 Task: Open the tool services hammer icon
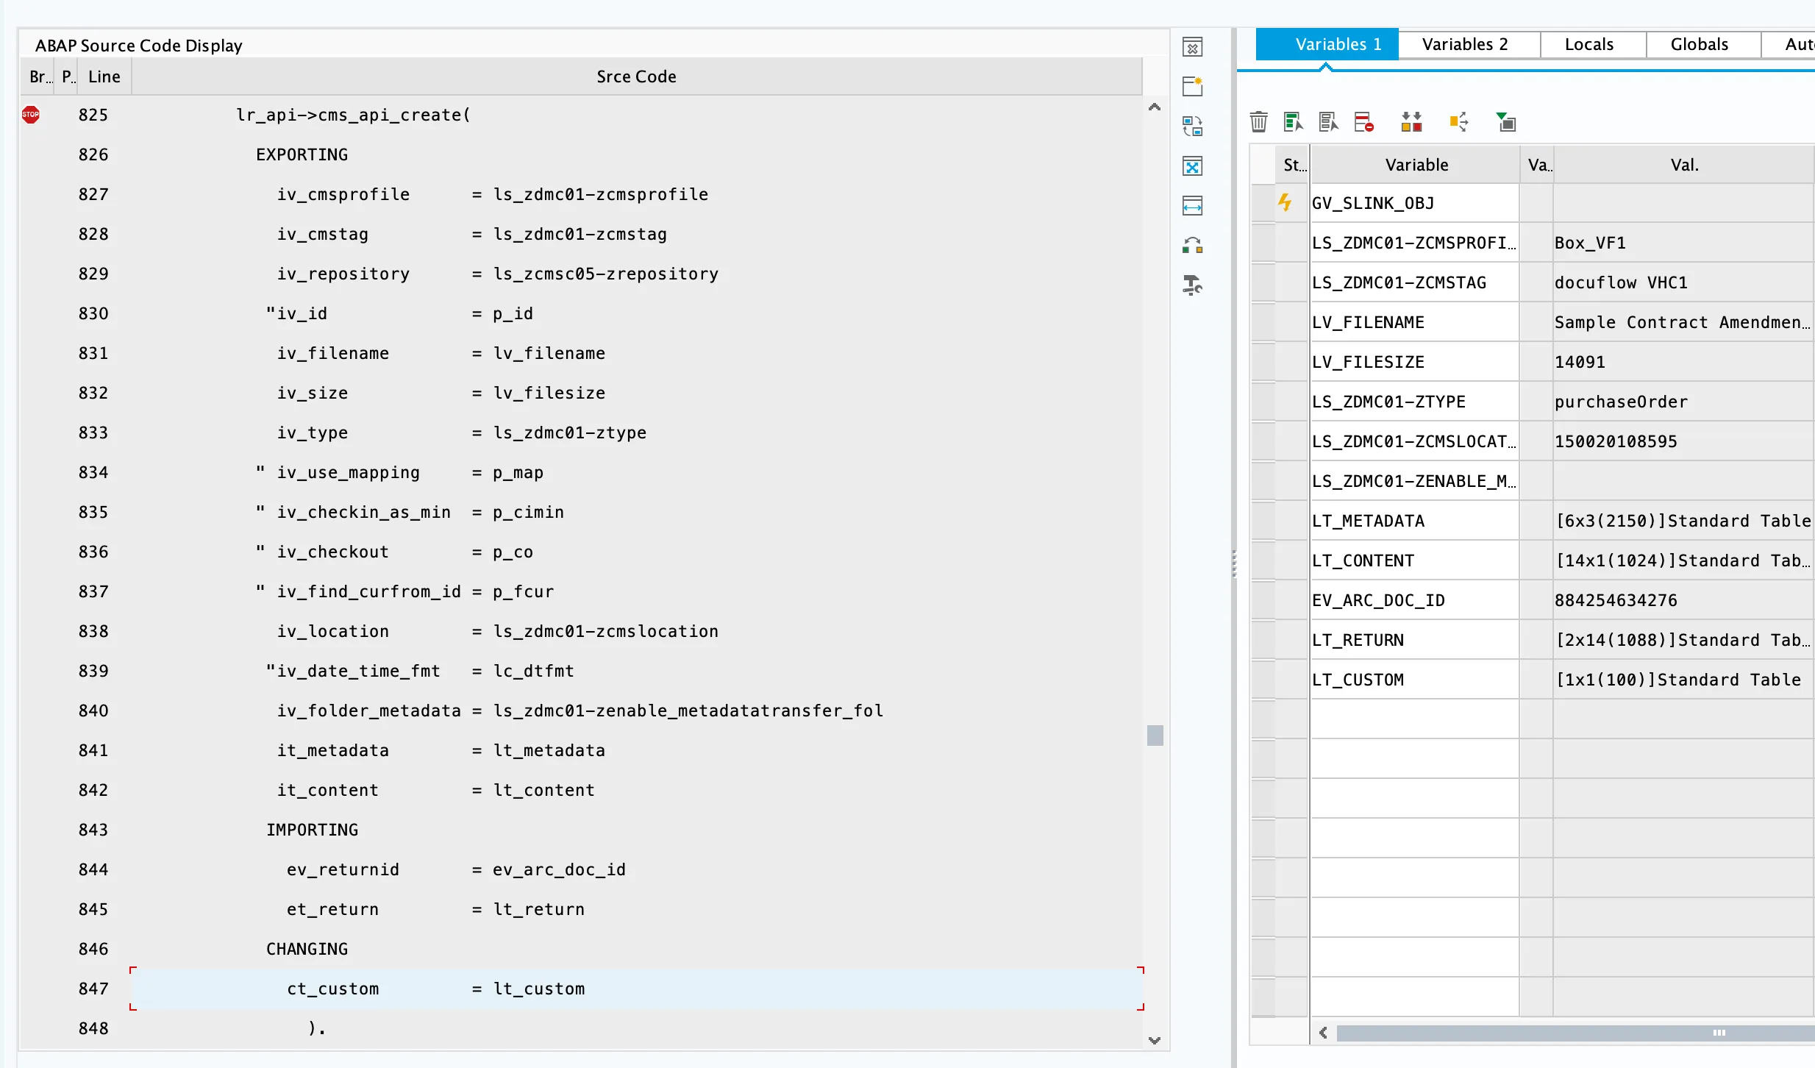[1192, 285]
